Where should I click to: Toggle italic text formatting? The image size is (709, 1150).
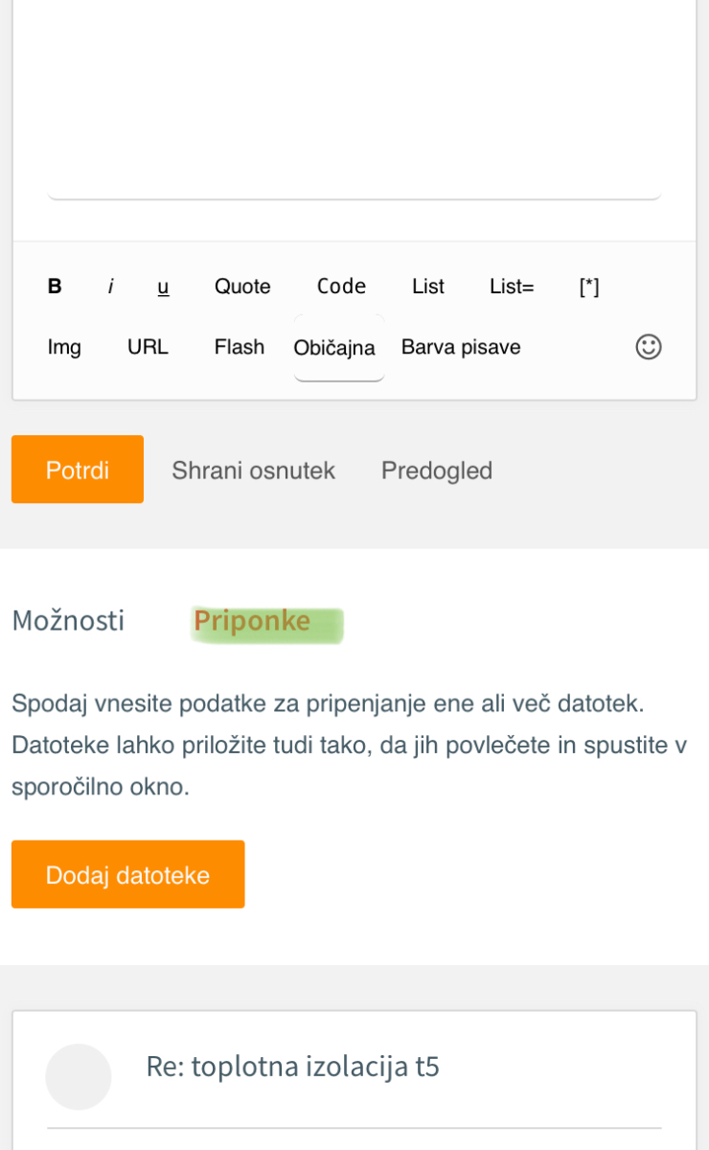110,287
